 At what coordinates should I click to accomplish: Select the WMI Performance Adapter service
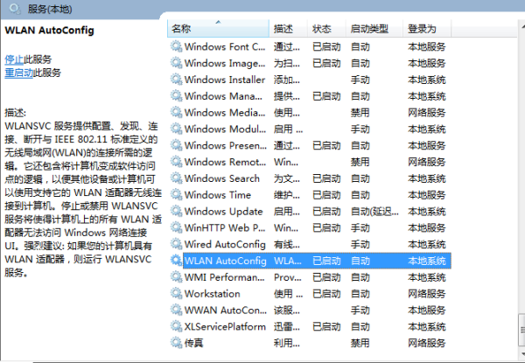point(225,277)
